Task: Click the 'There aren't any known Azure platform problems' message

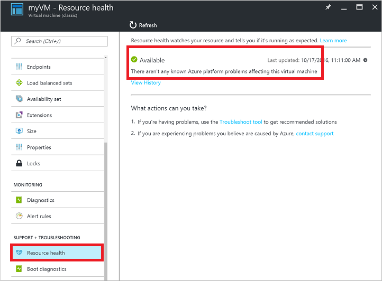Action: click(x=224, y=71)
